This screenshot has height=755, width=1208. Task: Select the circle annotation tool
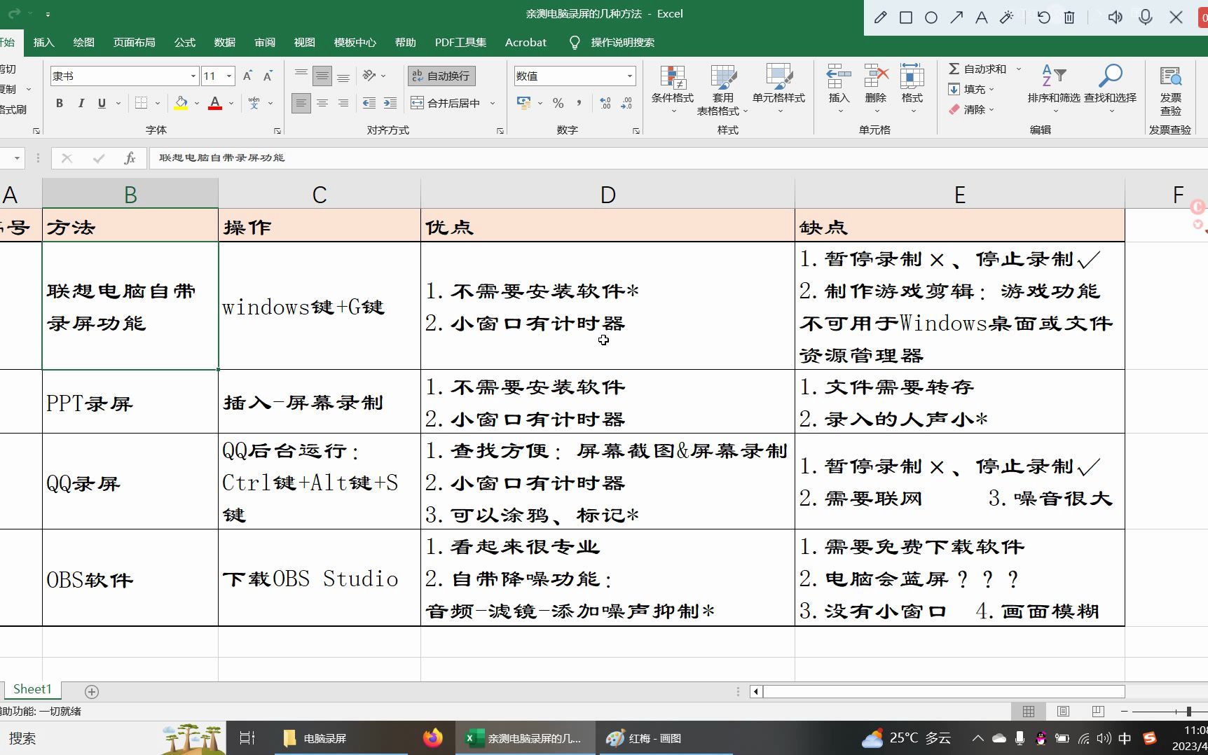pos(931,18)
